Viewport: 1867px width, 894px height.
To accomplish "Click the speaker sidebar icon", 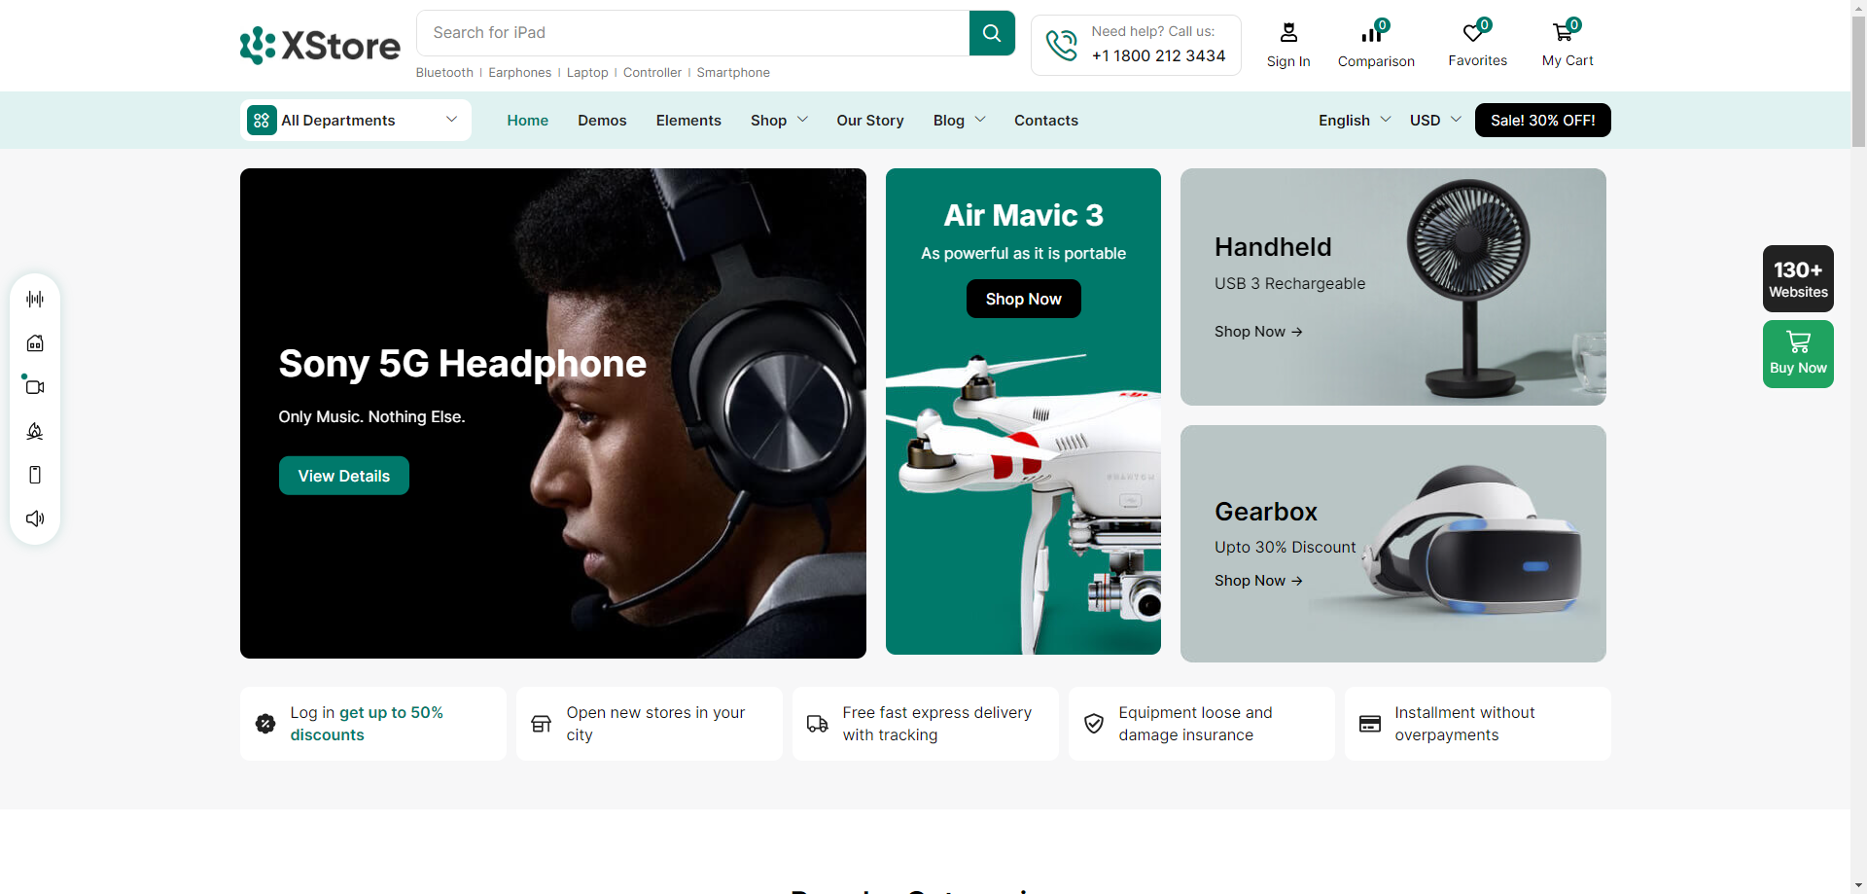I will [35, 519].
